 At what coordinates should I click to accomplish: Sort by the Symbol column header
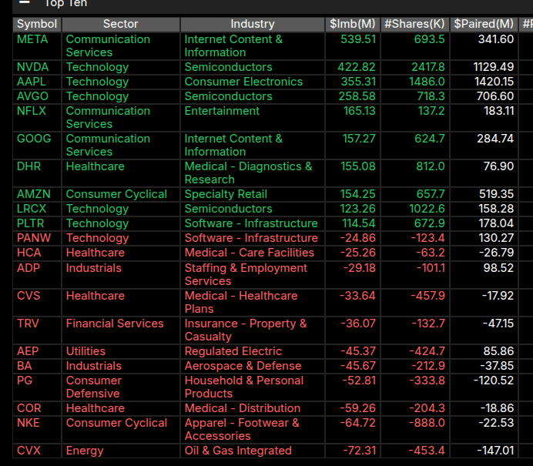coord(37,24)
